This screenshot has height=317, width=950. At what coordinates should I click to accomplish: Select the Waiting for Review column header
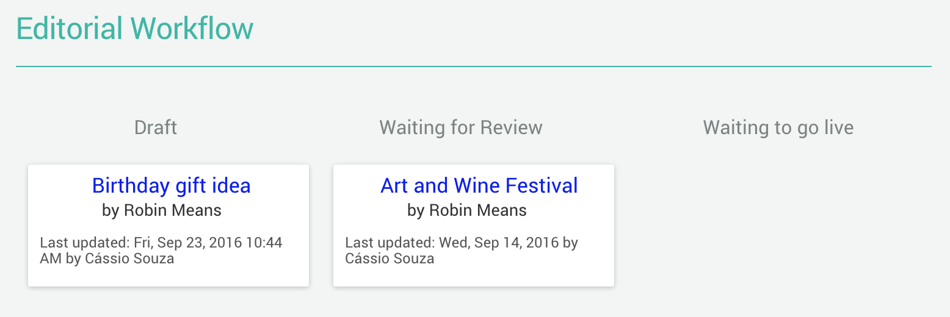(461, 127)
